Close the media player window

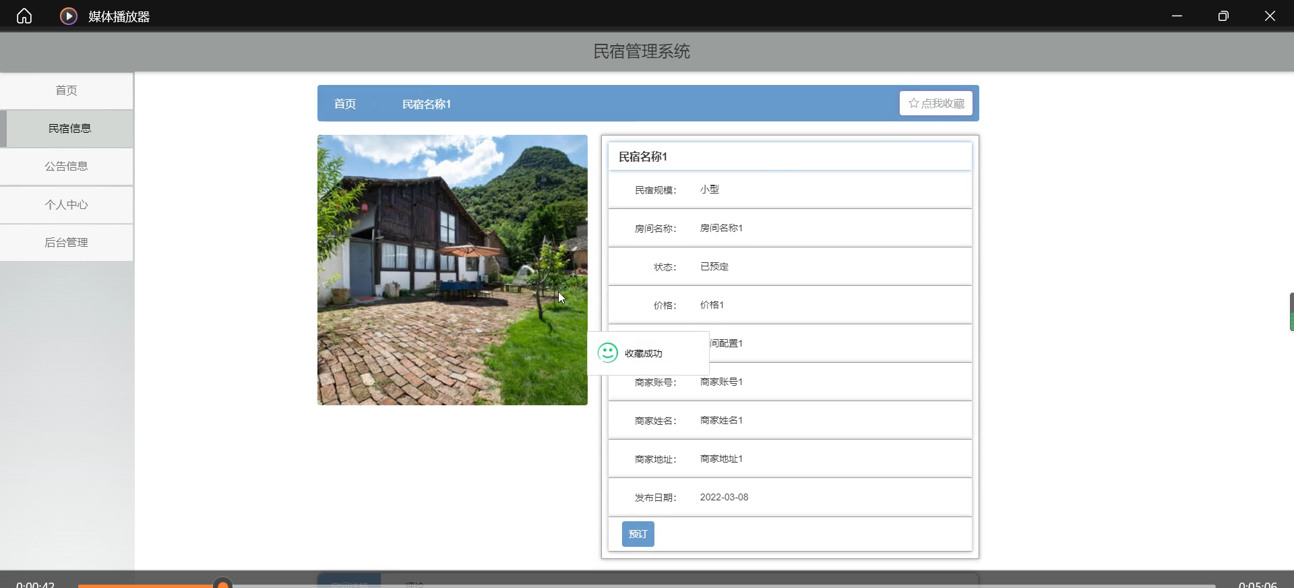tap(1270, 16)
